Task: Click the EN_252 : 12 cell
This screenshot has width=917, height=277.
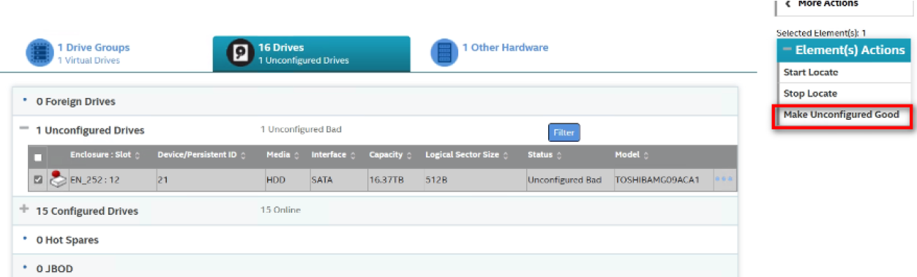Action: click(96, 180)
